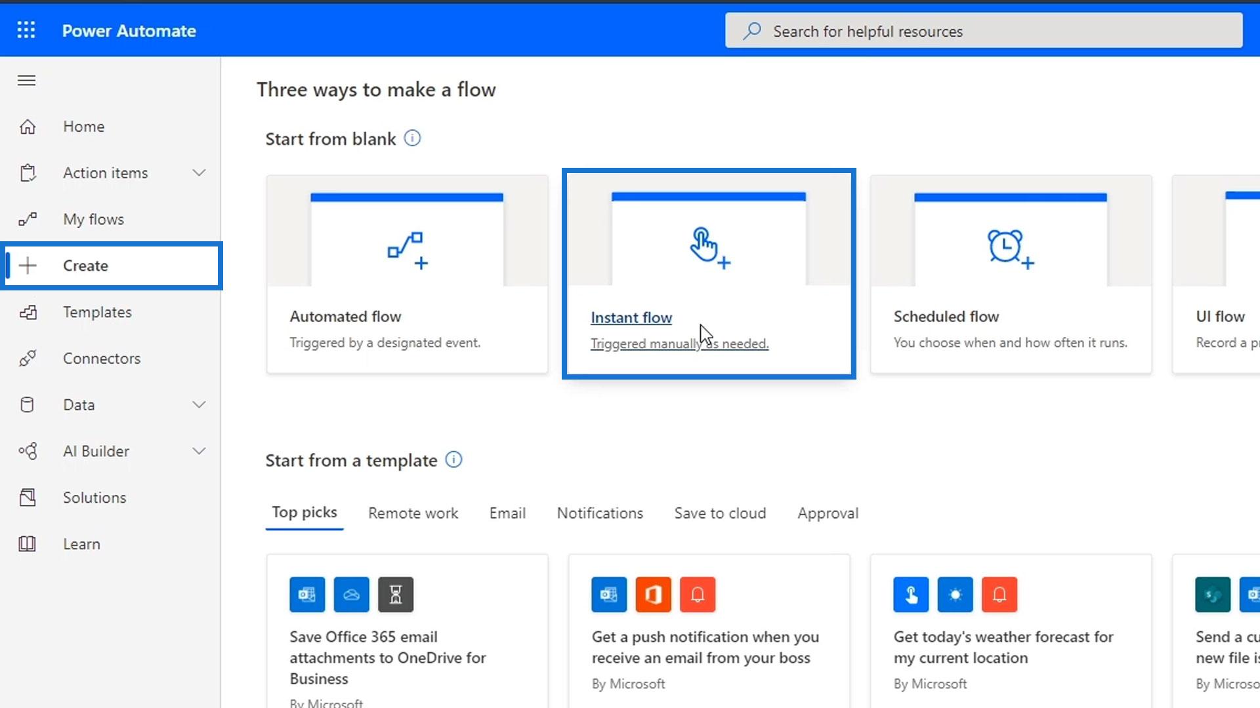Open the app launcher waffle icon
Viewport: 1260px width, 708px height.
click(x=26, y=30)
